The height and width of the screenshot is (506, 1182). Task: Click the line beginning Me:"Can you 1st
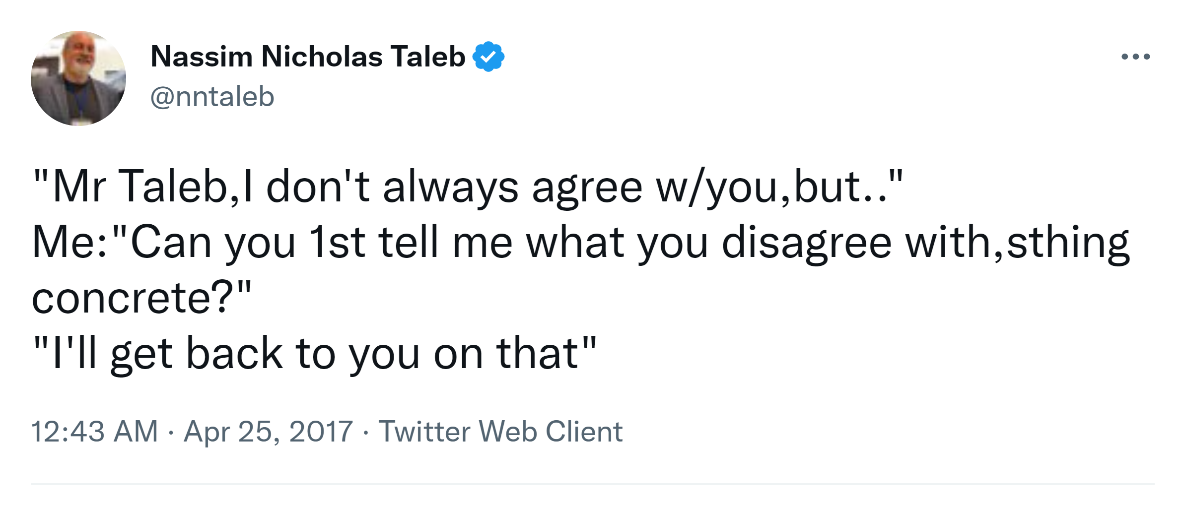click(x=580, y=243)
